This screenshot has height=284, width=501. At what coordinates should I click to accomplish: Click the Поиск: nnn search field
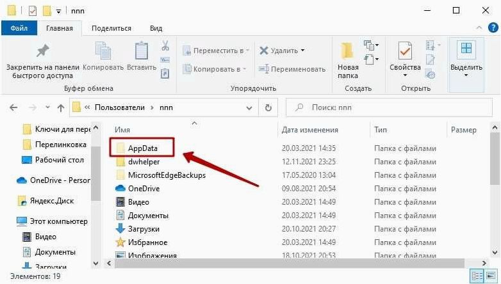click(389, 107)
